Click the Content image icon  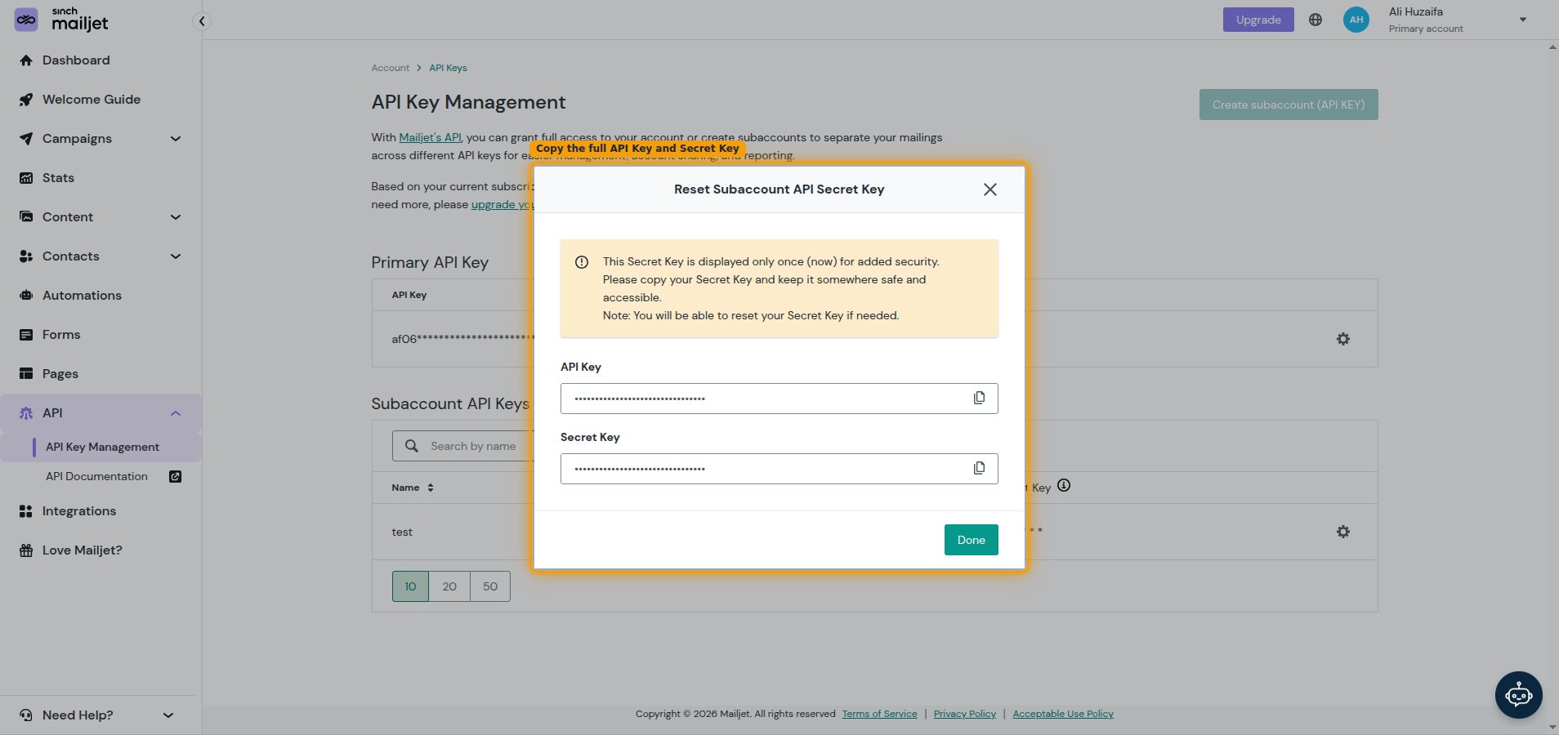pos(26,217)
